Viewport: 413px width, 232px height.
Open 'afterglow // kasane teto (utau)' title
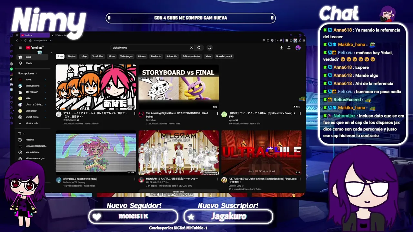pos(80,179)
